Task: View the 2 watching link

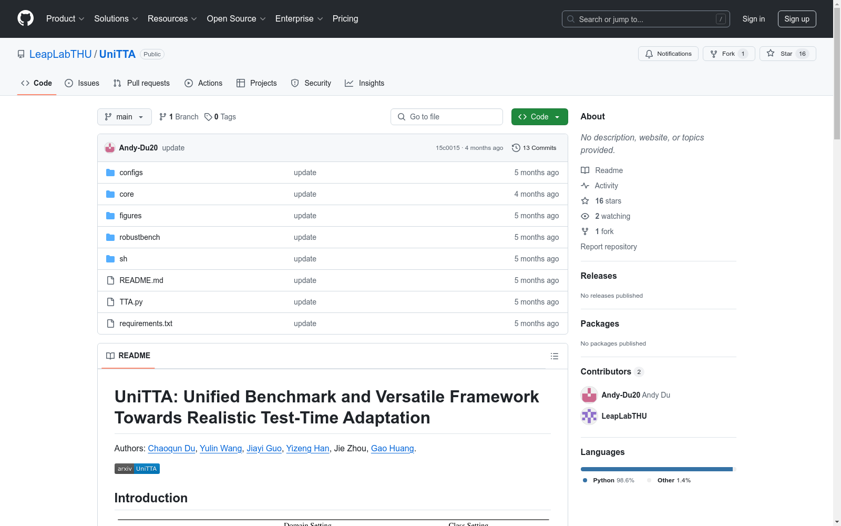Action: click(606, 216)
